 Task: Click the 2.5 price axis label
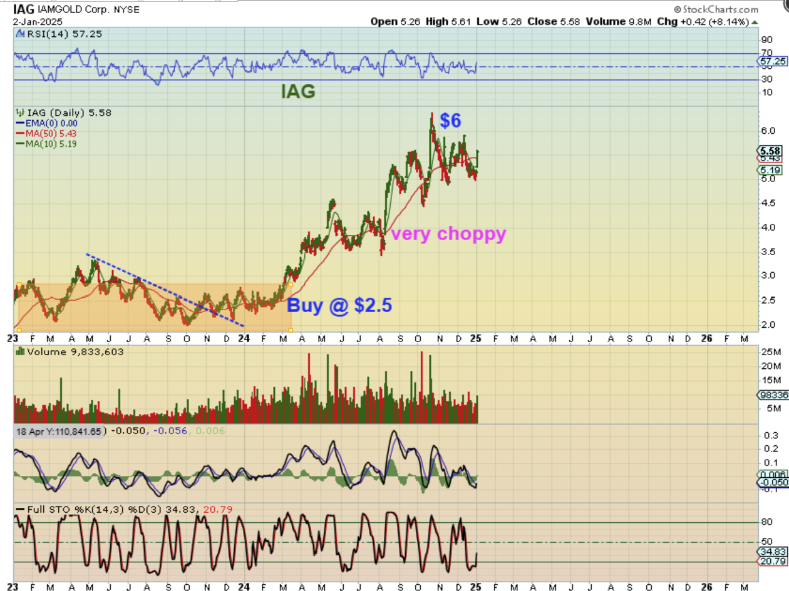(768, 300)
